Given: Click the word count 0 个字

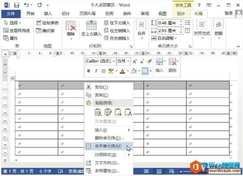Looking at the screenshot, I should [45, 171].
